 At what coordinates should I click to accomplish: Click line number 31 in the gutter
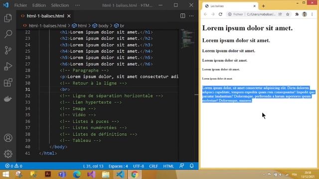pos(28,89)
